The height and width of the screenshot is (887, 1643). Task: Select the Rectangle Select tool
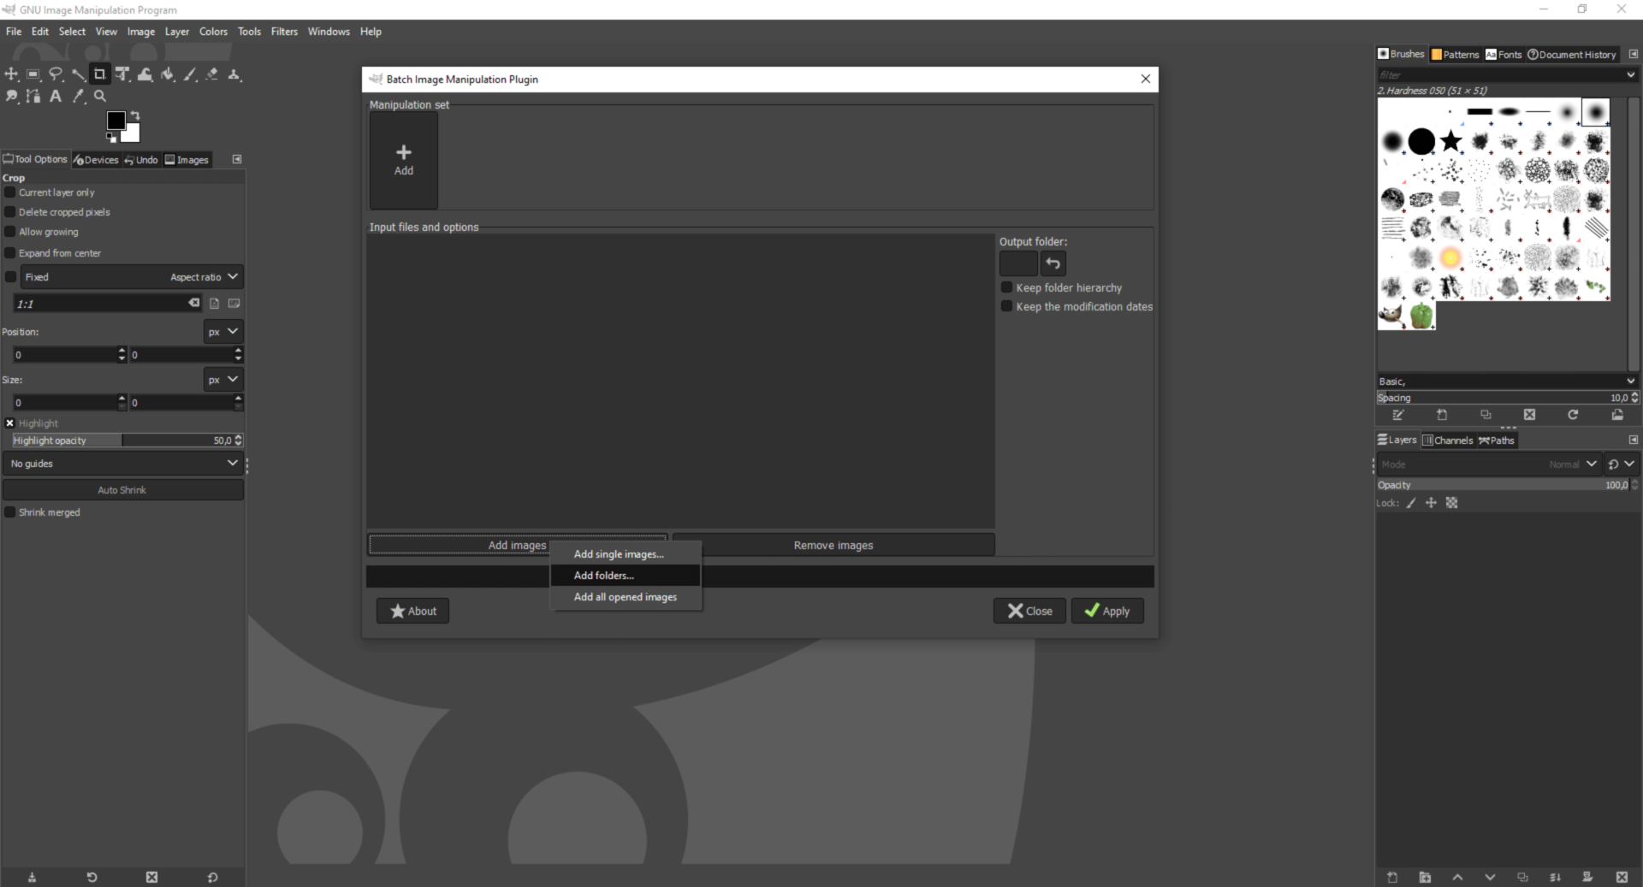coord(33,74)
